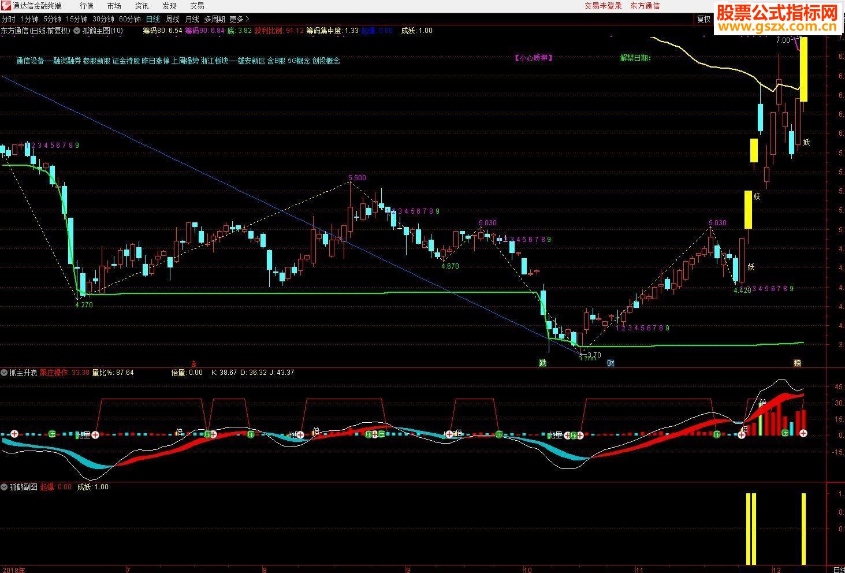
Task: Expand the 更多 periods list
Action: click(239, 19)
